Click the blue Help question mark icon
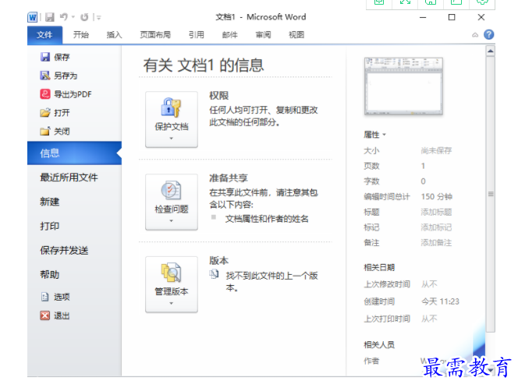The width and height of the screenshot is (518, 392). coord(489,34)
